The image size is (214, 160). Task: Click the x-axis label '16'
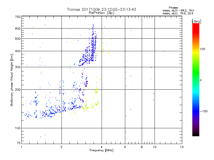click(x=182, y=147)
